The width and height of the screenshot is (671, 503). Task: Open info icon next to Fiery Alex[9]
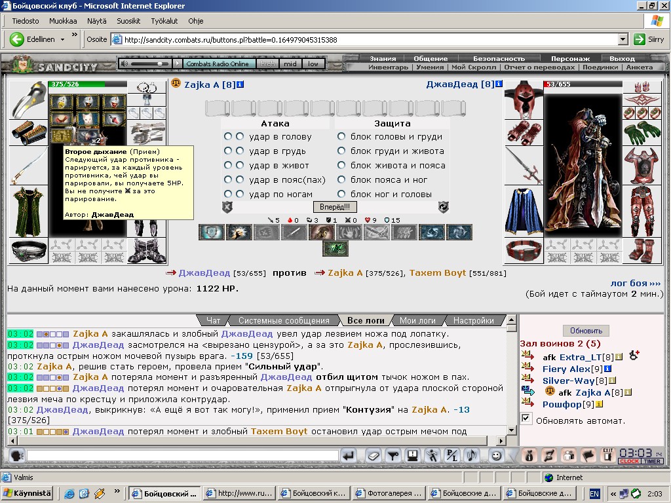click(x=607, y=368)
